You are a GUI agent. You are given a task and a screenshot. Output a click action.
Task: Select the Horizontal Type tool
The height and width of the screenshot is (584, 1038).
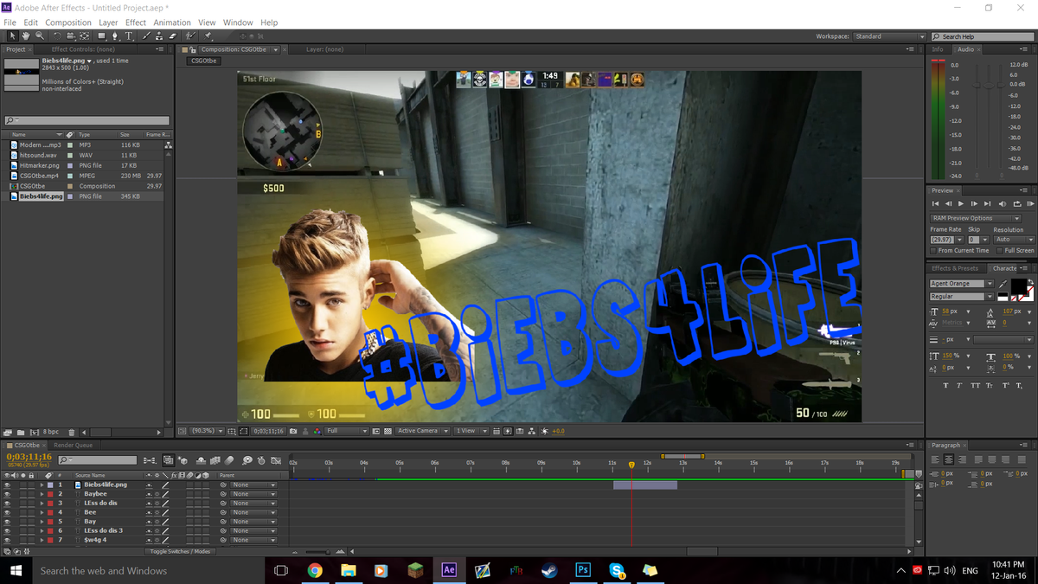coord(130,36)
